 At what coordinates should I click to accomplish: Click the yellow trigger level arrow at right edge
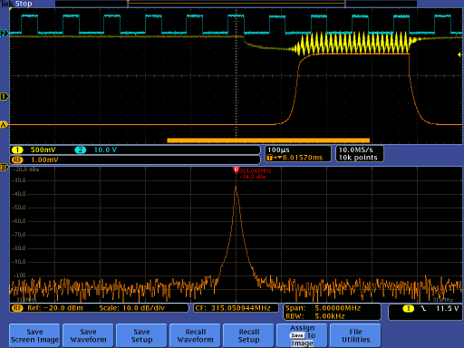(459, 54)
